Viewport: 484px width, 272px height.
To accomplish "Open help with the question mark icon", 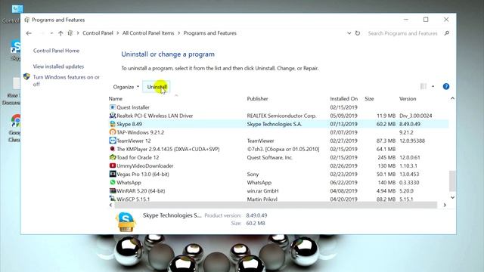I will [x=445, y=87].
